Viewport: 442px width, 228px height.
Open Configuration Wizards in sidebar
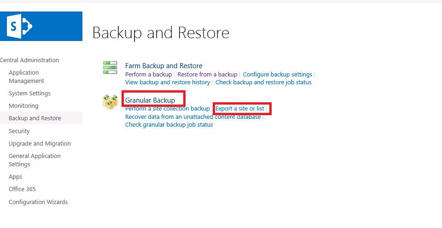(38, 202)
